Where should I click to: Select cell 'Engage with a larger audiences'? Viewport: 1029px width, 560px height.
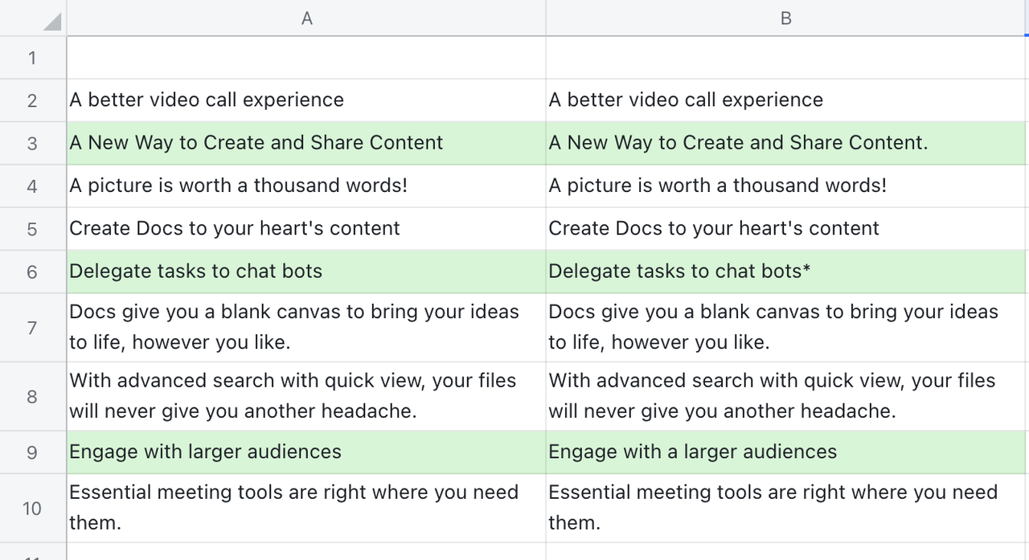click(x=692, y=452)
